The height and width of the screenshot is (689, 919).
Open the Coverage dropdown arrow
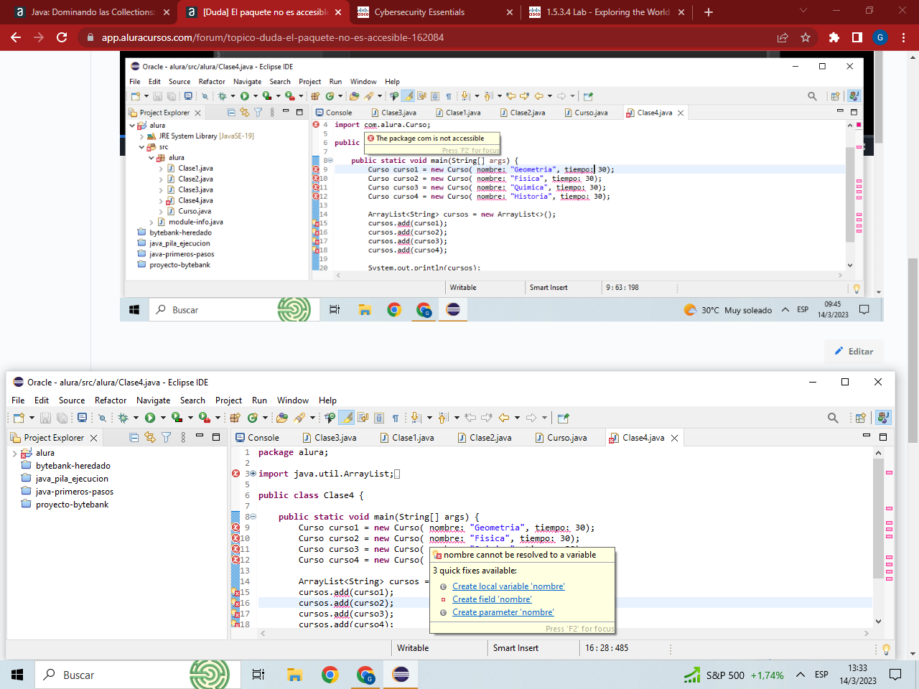[190, 418]
